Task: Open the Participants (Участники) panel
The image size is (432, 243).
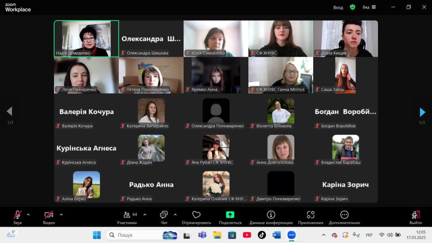Action: click(127, 215)
